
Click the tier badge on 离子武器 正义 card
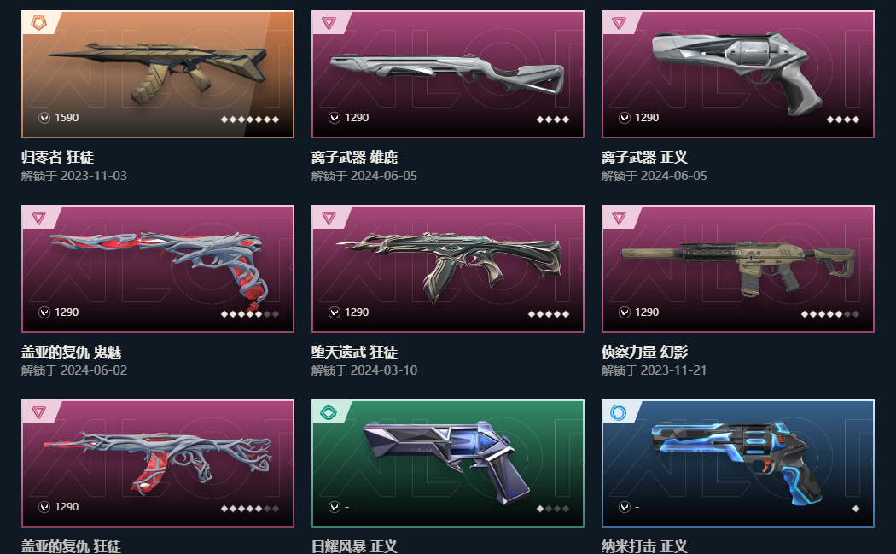(x=619, y=23)
